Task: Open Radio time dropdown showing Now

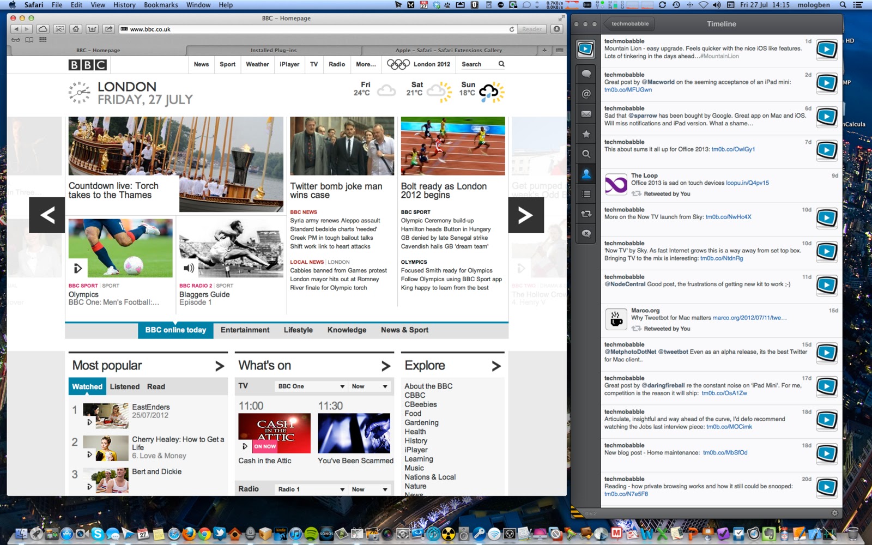Action: pyautogui.click(x=370, y=489)
